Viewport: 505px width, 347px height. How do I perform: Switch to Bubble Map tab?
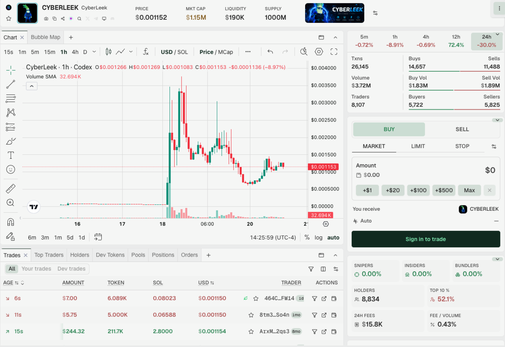pyautogui.click(x=45, y=37)
